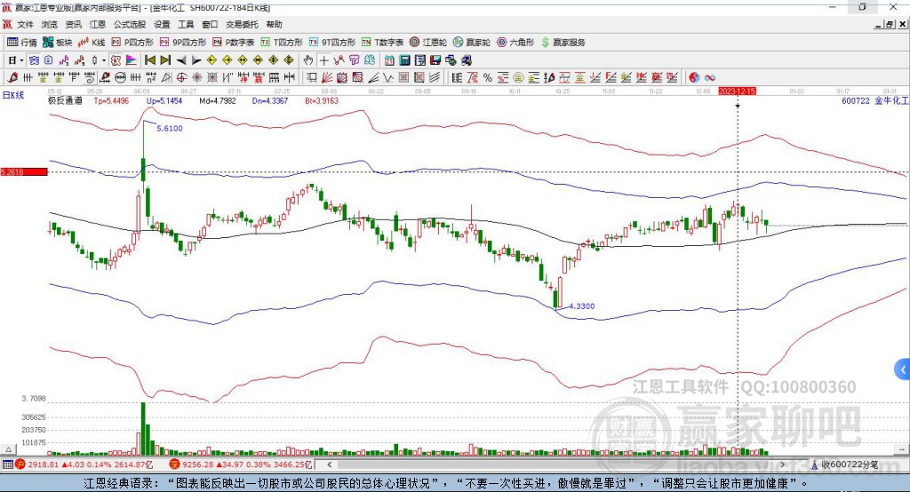This screenshot has height=492, width=910.
Task: Open the T四方形 tool
Action: point(282,43)
